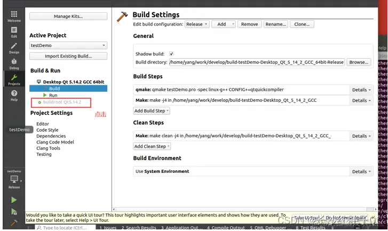Remove the current build configuration
The width and height of the screenshot is (388, 231).
coord(249,24)
